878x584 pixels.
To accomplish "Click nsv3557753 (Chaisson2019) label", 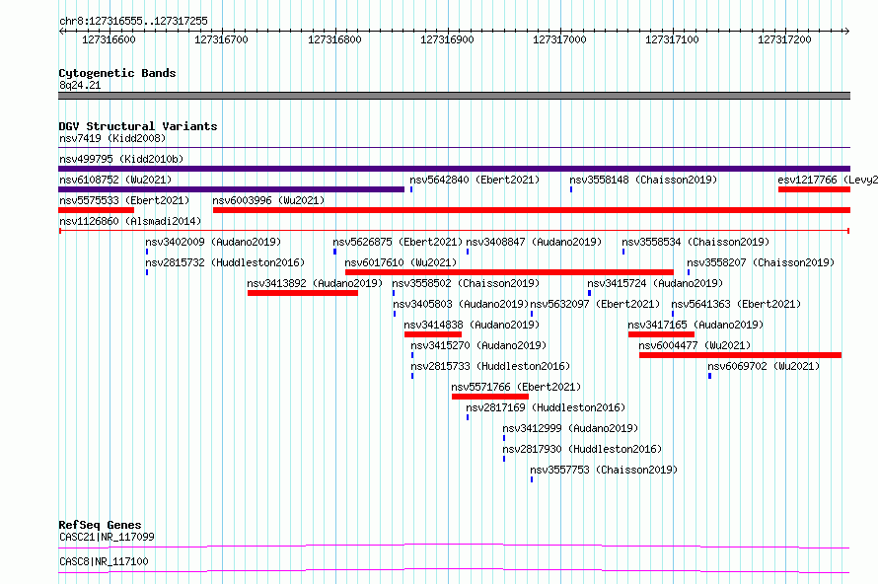I will 604,470.
